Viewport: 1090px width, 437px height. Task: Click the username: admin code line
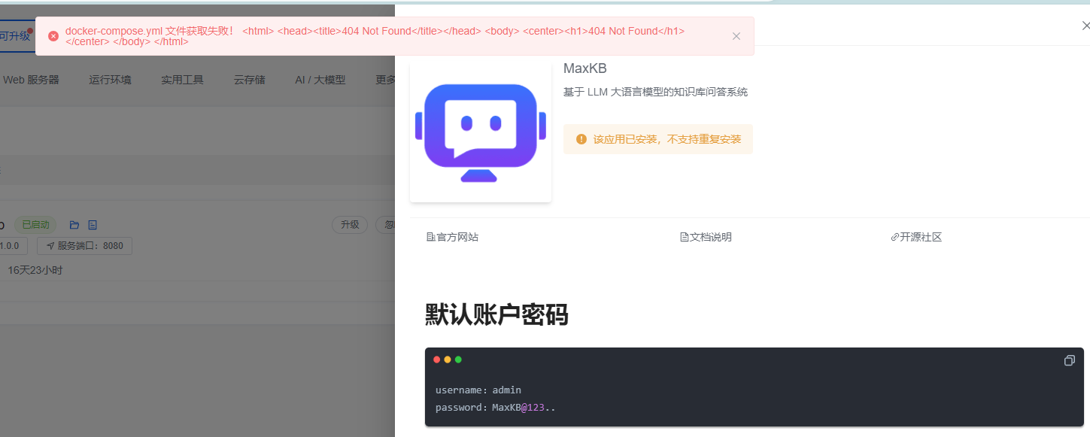pyautogui.click(x=478, y=390)
